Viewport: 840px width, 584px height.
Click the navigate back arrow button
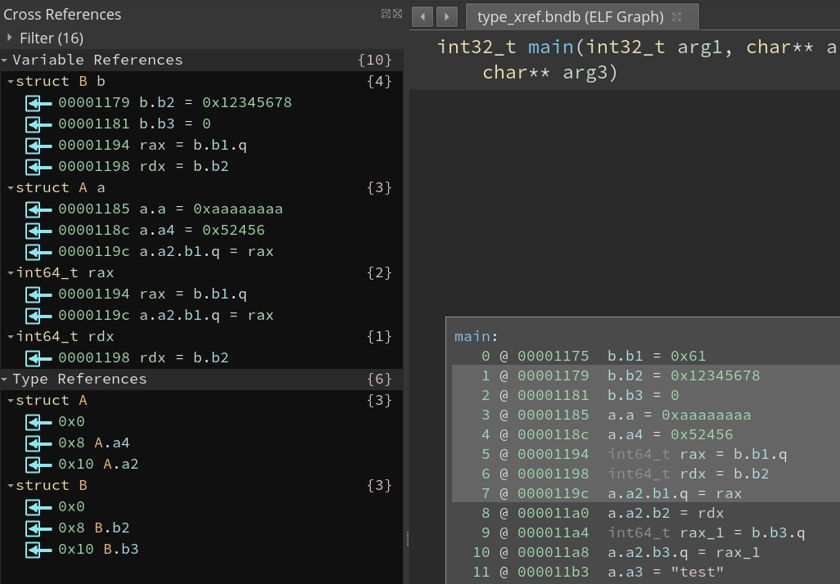(422, 16)
